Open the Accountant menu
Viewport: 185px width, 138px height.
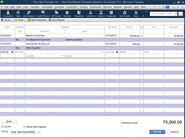[47, 7]
